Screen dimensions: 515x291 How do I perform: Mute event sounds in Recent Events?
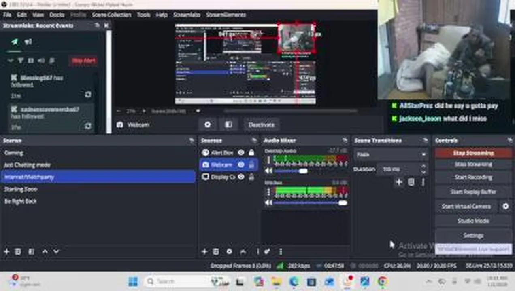pos(41,61)
